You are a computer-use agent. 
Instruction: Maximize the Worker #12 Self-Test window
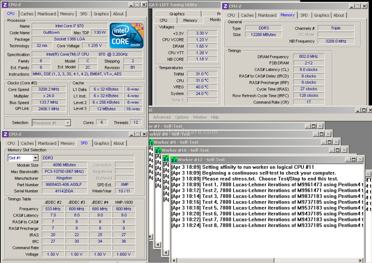[x=353, y=160]
